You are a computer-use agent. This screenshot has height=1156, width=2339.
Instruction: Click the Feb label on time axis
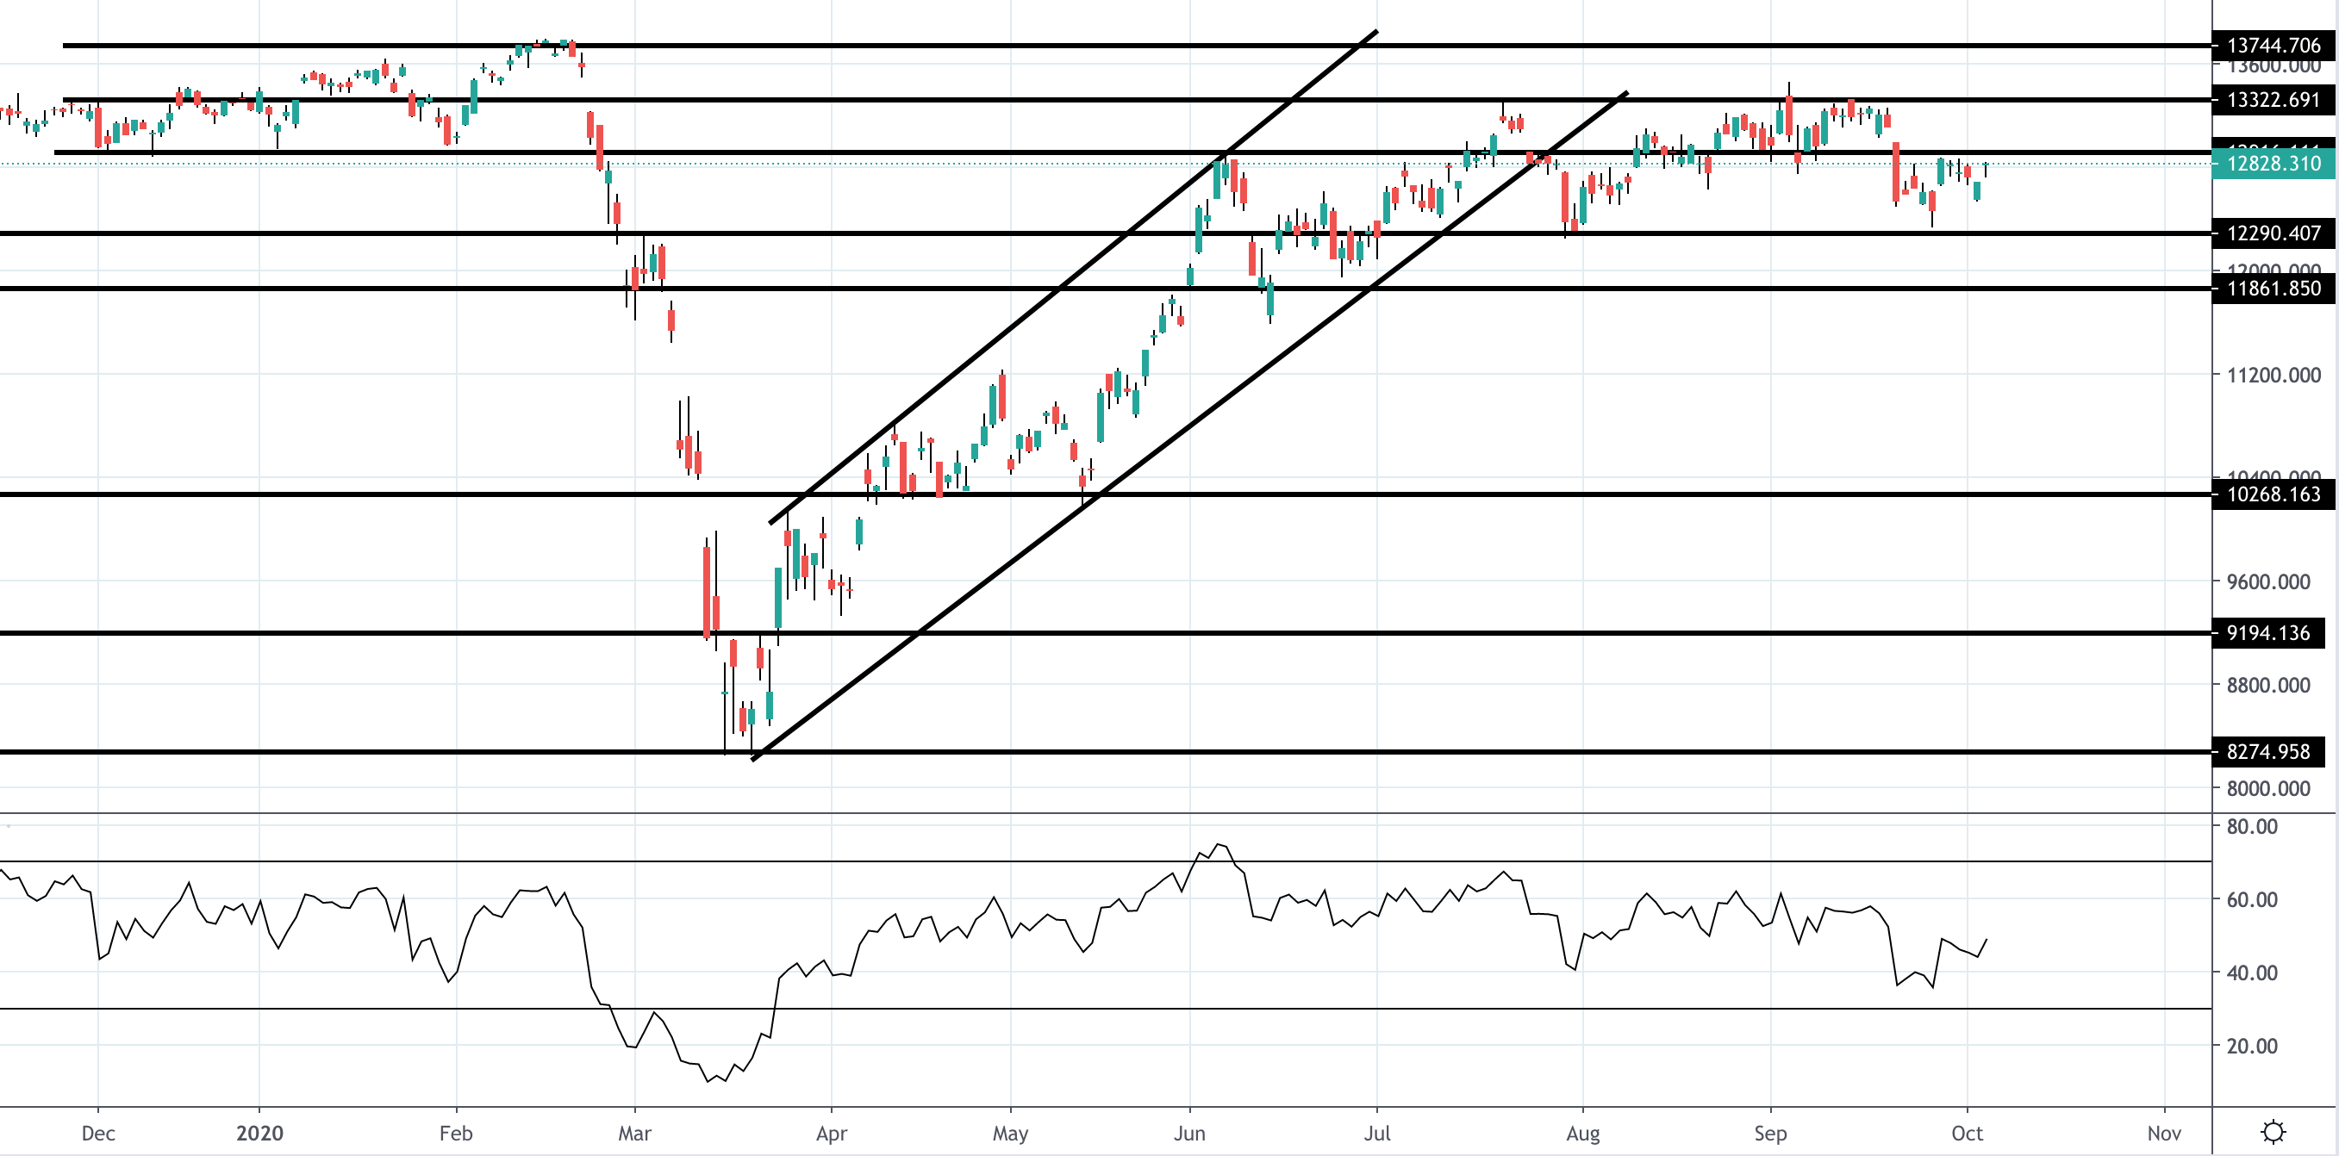(x=456, y=1134)
